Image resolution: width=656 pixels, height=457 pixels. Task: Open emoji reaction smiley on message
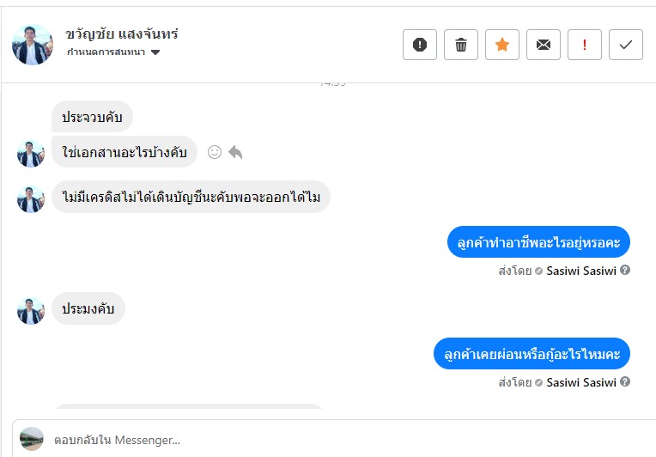pos(215,152)
